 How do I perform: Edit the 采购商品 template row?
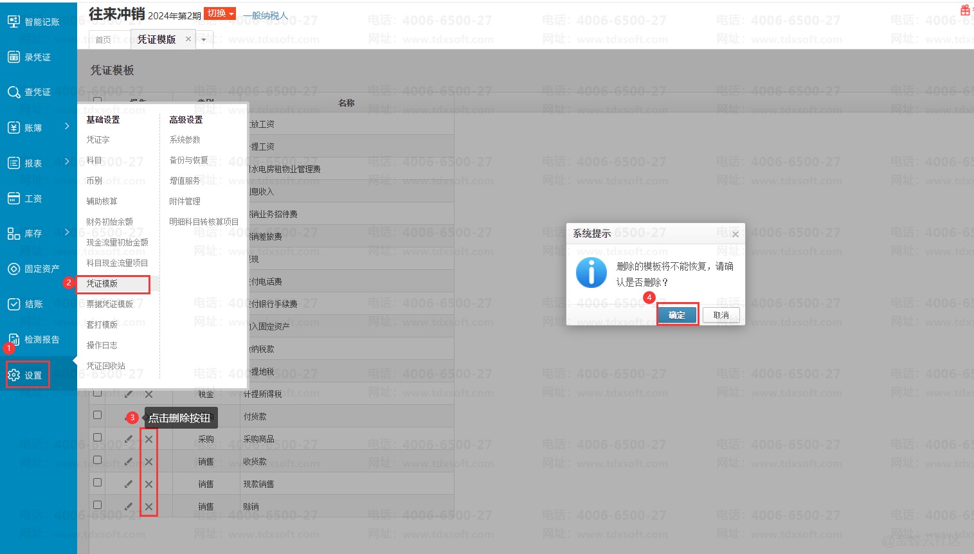(x=129, y=439)
